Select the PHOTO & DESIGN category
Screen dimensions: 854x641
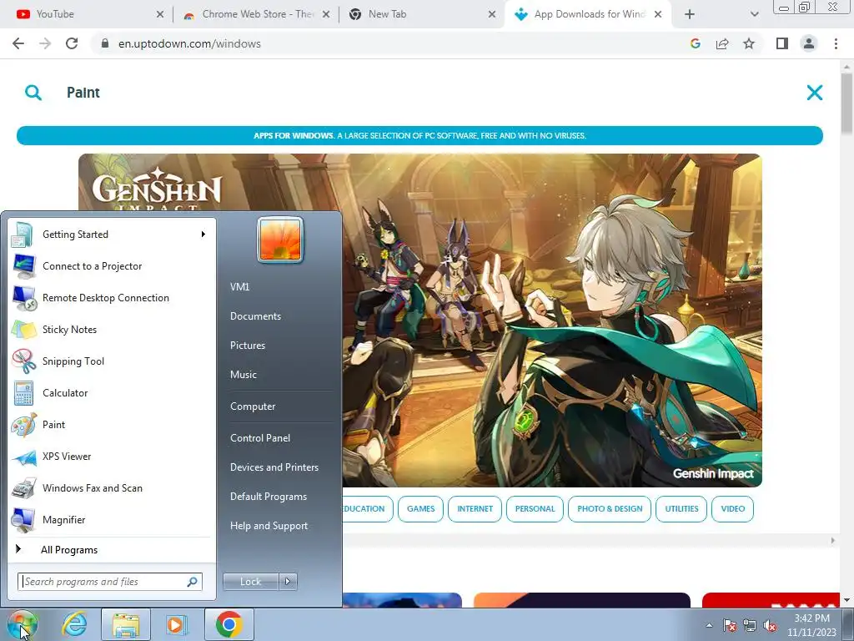(610, 508)
